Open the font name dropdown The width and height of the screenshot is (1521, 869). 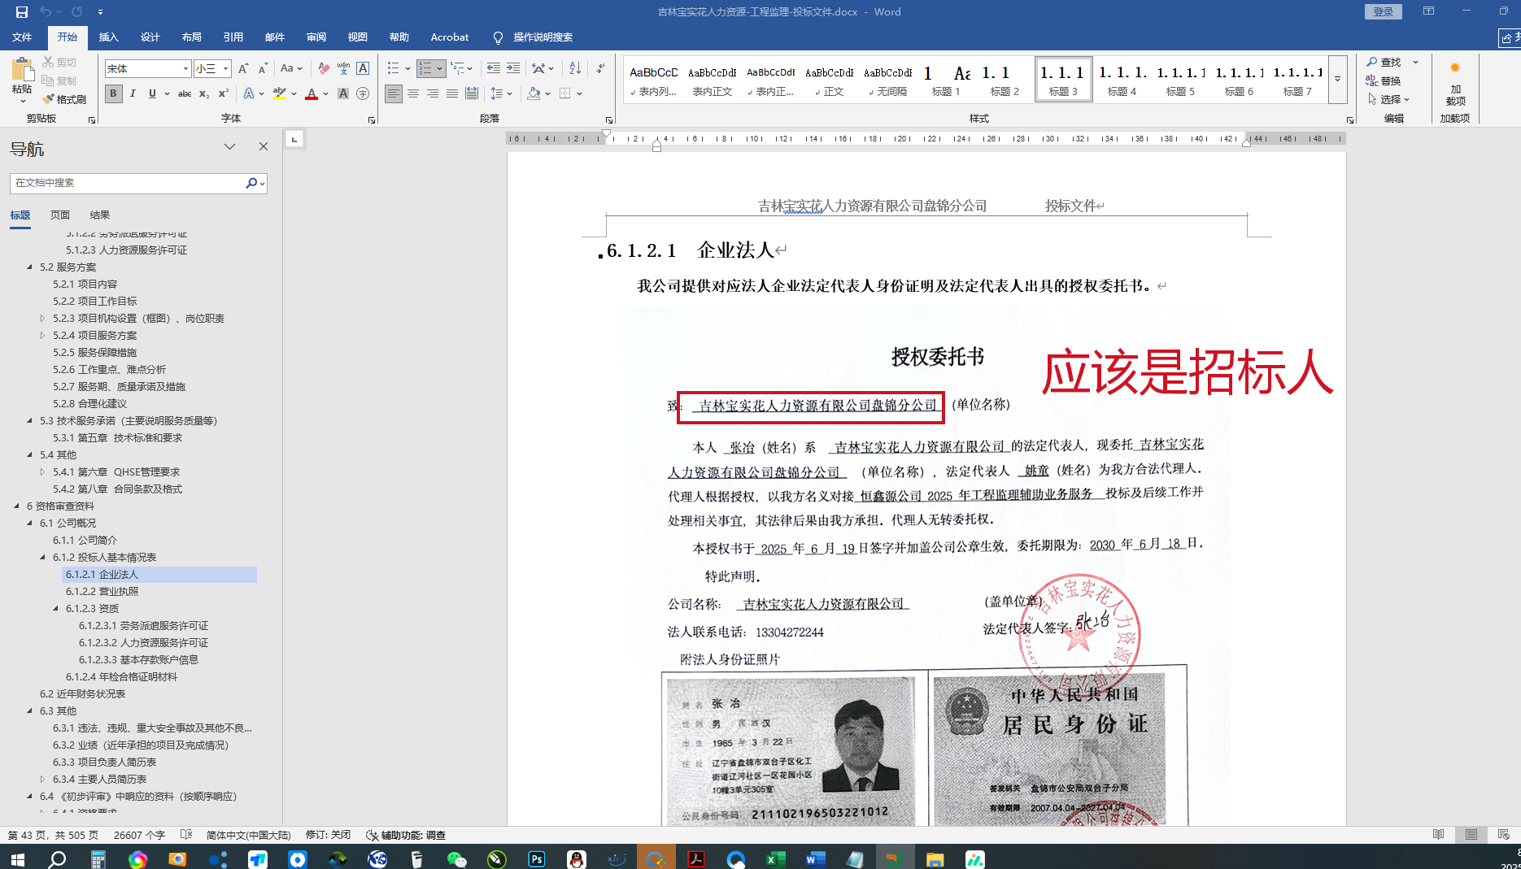point(185,69)
